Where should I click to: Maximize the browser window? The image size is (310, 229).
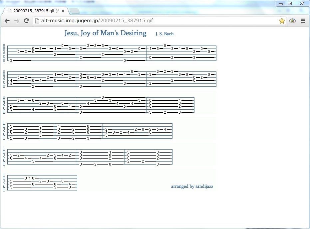290,3
